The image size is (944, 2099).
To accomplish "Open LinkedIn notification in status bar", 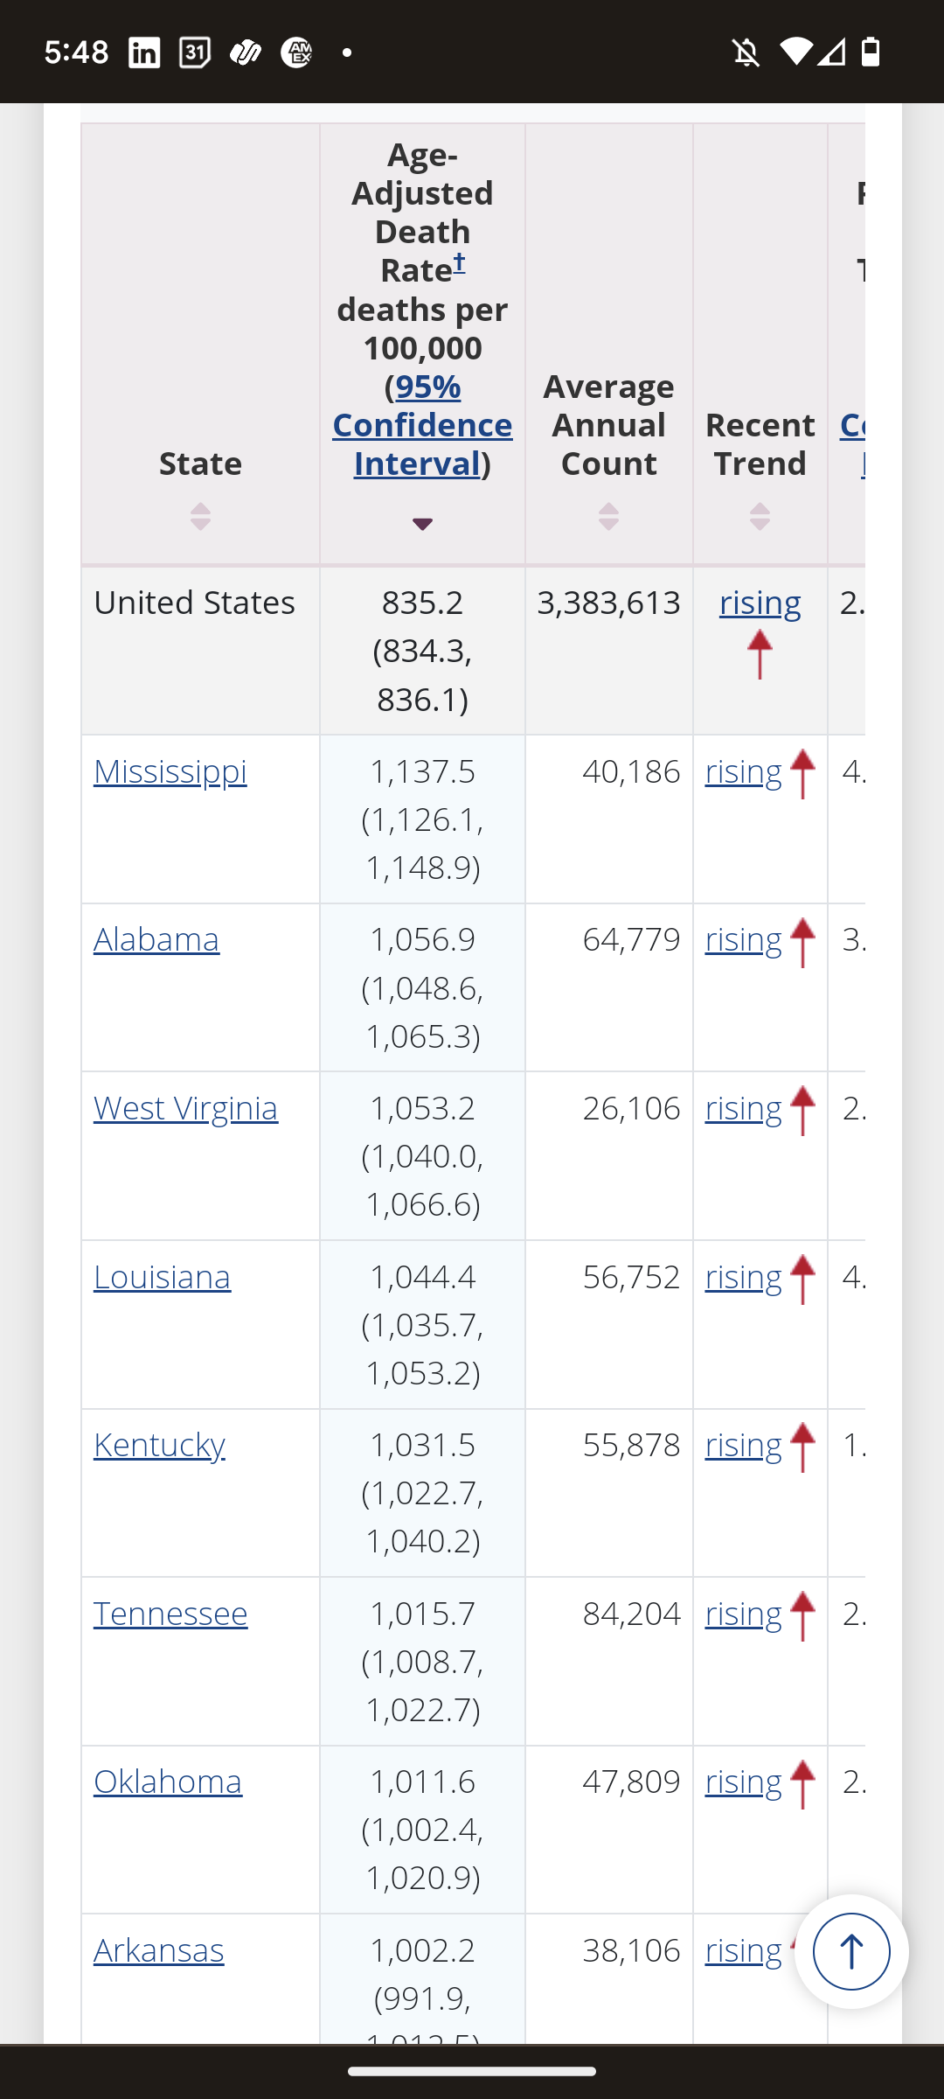I will point(144,52).
